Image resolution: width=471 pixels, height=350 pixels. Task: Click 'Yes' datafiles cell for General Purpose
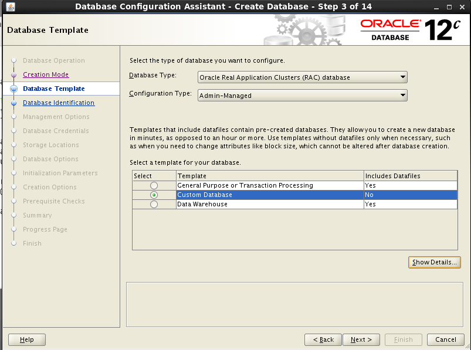coord(411,185)
